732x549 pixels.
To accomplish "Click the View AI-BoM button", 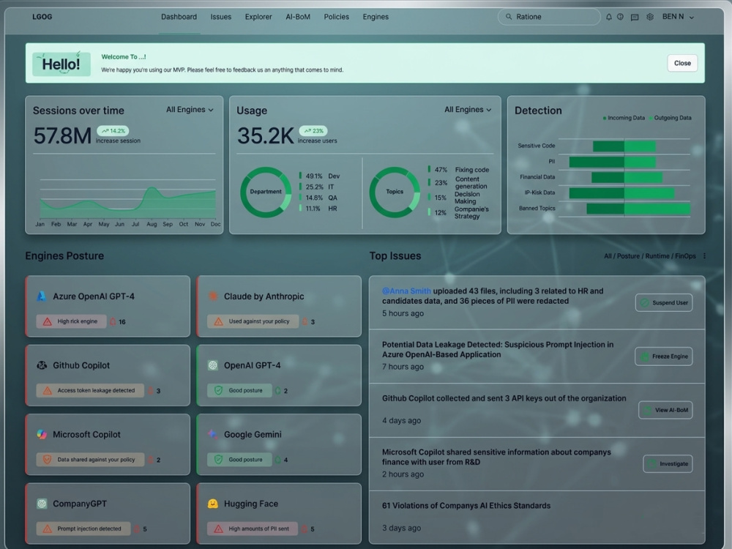I will pos(665,410).
